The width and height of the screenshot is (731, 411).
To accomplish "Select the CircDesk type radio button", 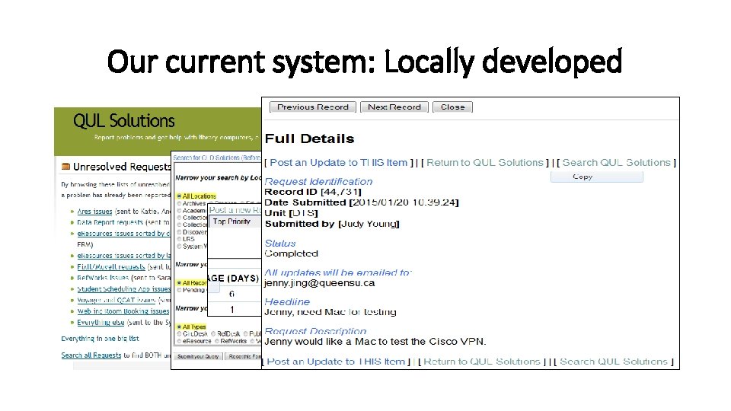I will click(179, 334).
